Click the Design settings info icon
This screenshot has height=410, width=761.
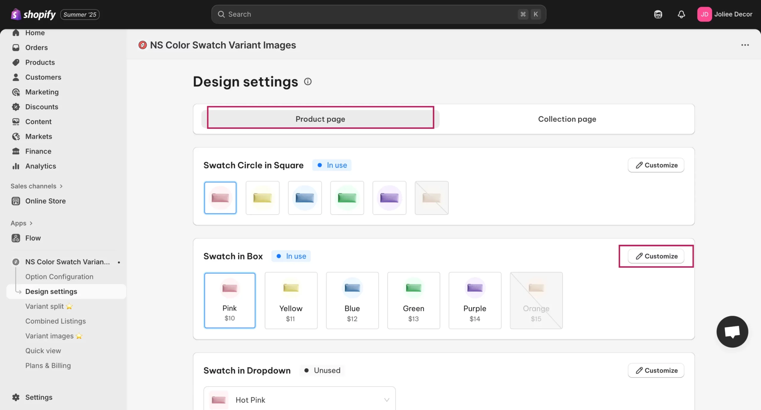(308, 81)
